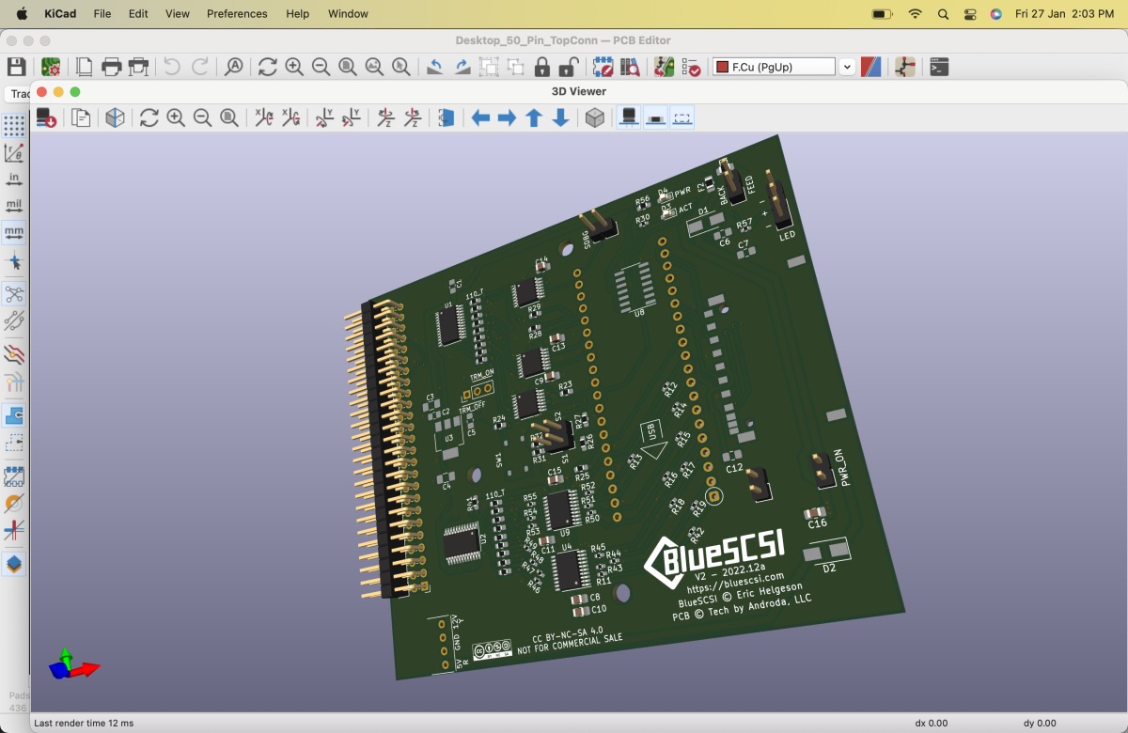Open the Footprint Editor
Screen dimensions: 1128x733
pos(603,67)
